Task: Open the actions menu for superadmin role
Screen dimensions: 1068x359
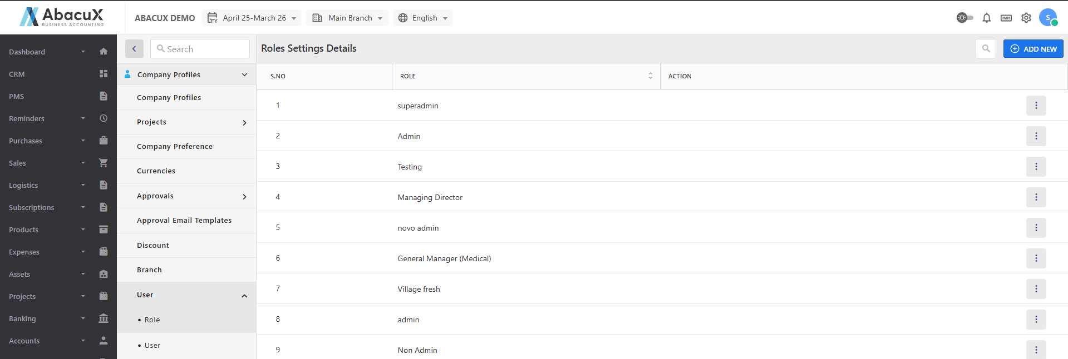Action: point(1036,106)
